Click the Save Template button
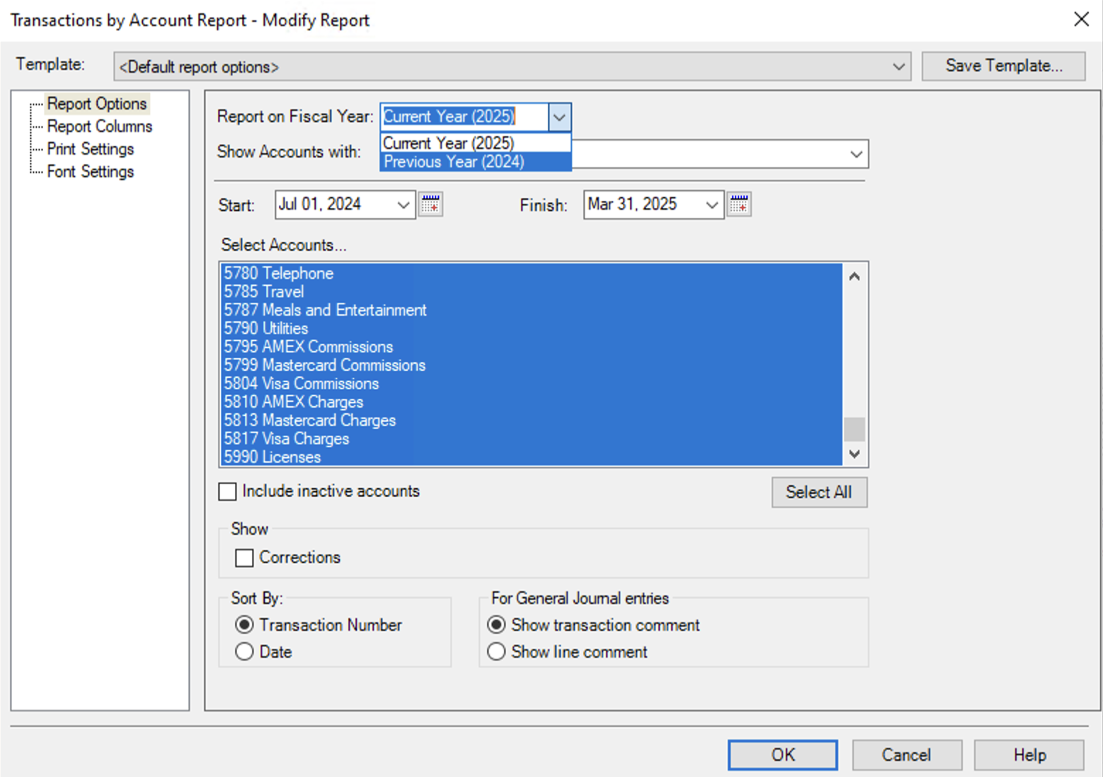1103x777 pixels. [x=1002, y=65]
